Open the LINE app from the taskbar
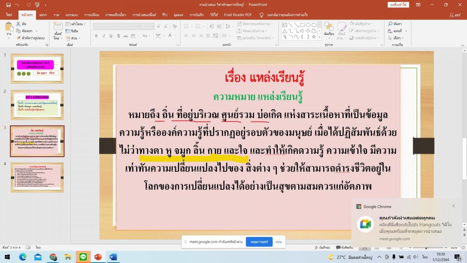This screenshot has width=467, height=263. [x=83, y=257]
